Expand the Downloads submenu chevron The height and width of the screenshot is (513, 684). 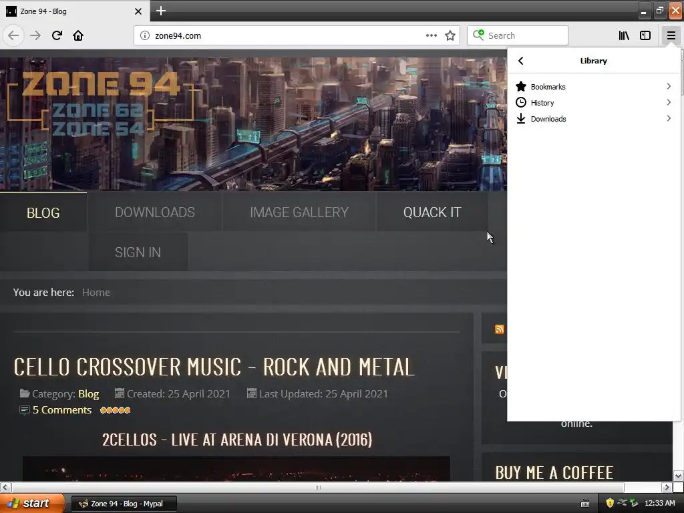click(669, 119)
